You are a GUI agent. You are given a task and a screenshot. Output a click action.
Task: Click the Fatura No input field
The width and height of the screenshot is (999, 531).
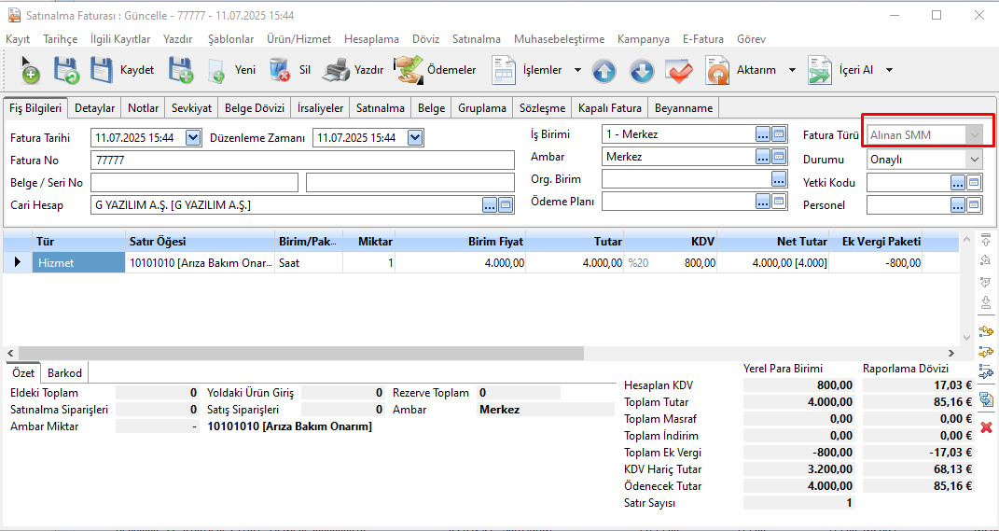pos(302,161)
